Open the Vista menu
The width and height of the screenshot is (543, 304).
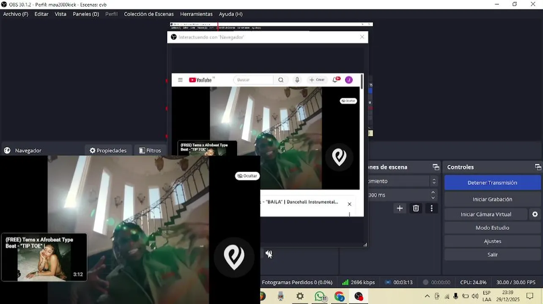pos(60,14)
